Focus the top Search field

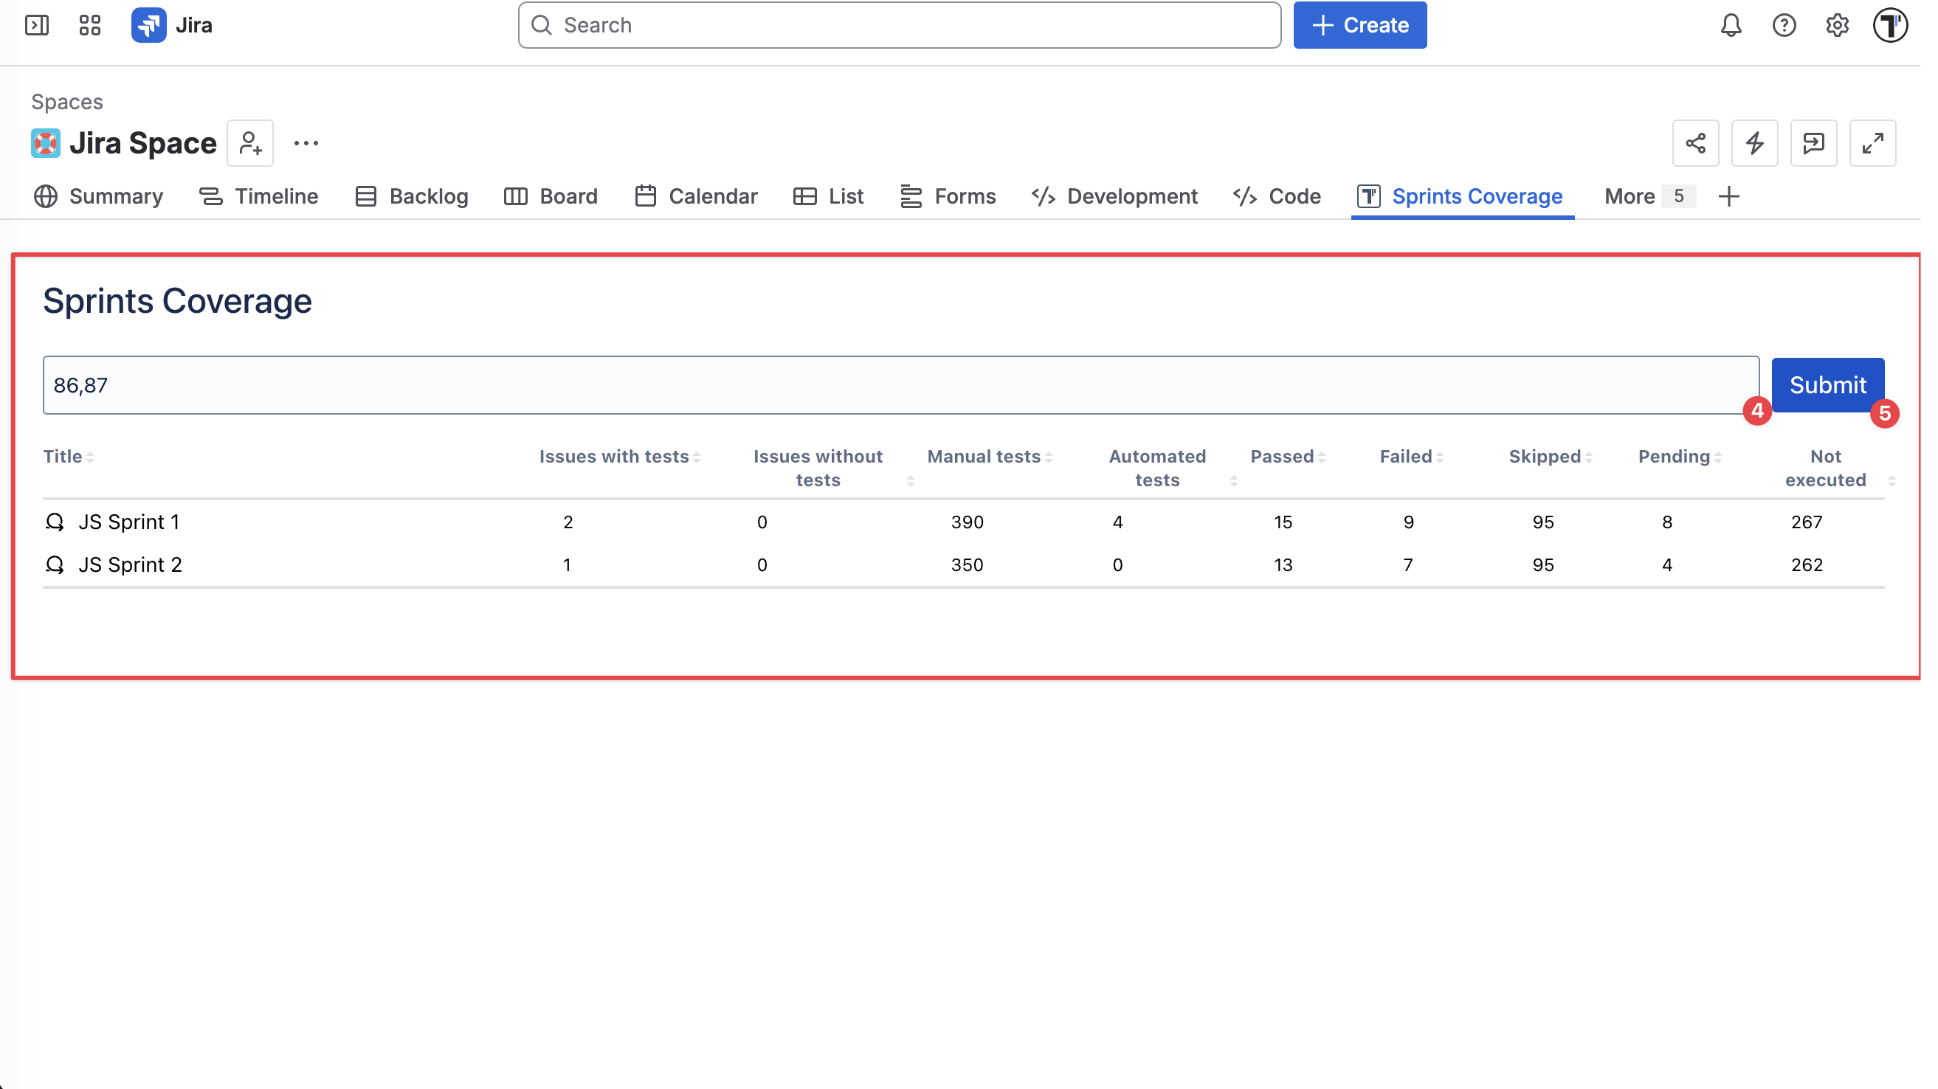coord(900,25)
